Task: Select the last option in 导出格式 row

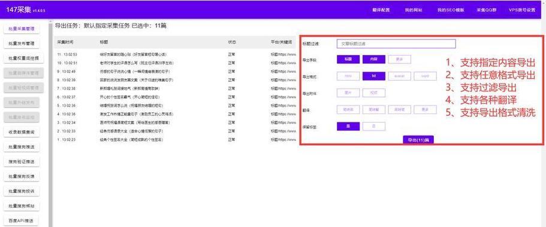Action: click(425, 76)
